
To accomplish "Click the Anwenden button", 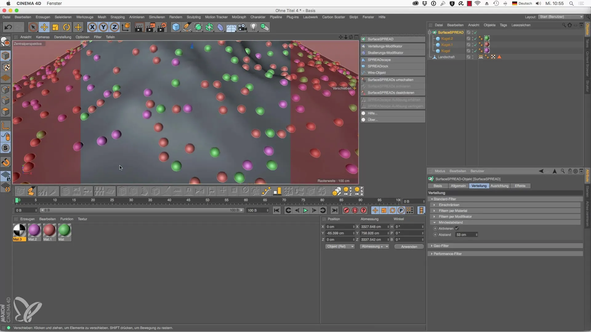I will point(409,247).
